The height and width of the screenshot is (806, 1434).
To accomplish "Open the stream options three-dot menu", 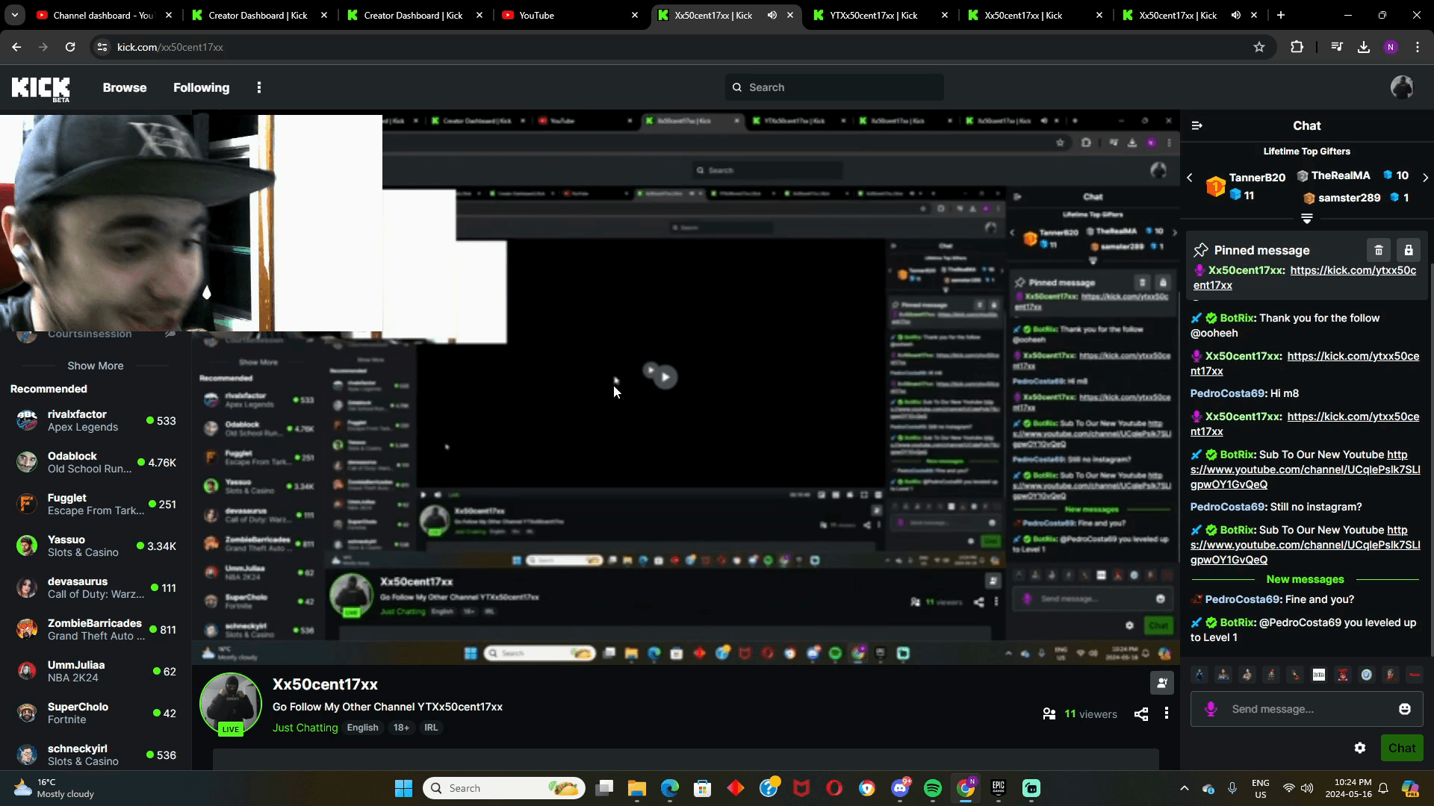I will pos(1167,714).
